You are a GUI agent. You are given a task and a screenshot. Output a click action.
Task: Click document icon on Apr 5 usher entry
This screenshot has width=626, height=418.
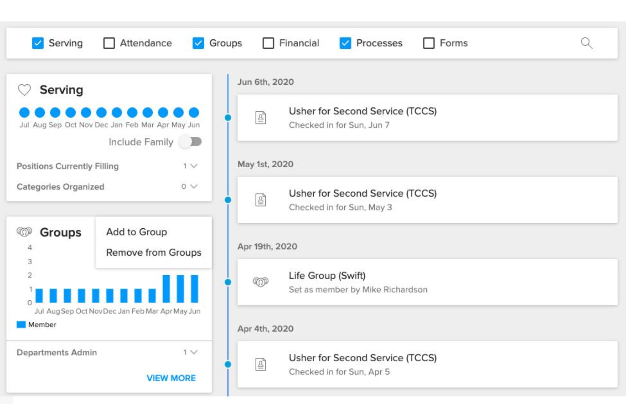[x=261, y=364]
